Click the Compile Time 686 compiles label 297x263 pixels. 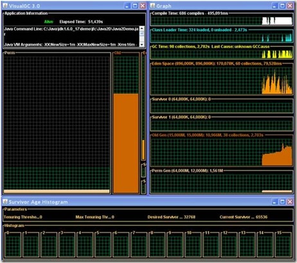(x=190, y=13)
